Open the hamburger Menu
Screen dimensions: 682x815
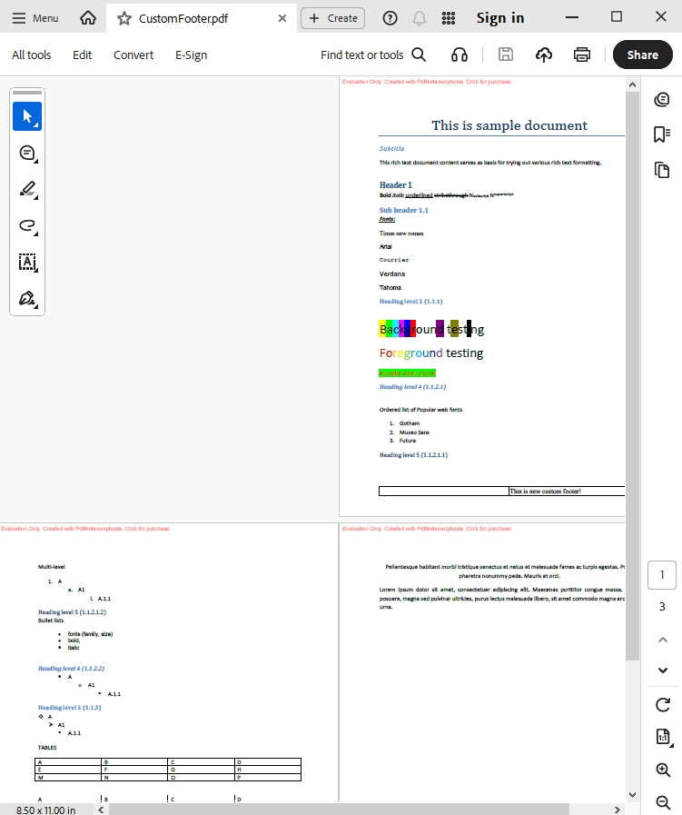tap(35, 18)
